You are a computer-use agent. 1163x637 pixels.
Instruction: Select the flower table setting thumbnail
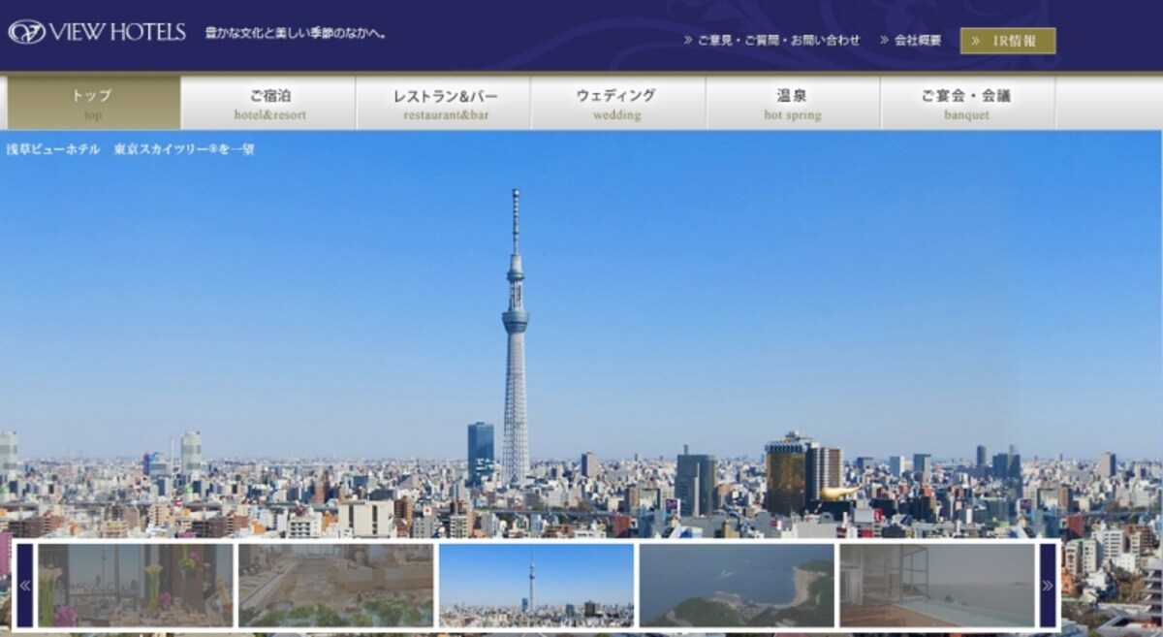[x=136, y=585]
